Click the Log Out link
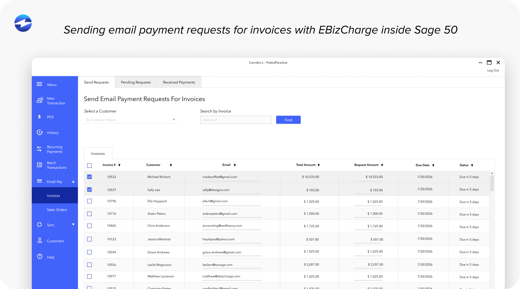 (x=493, y=71)
